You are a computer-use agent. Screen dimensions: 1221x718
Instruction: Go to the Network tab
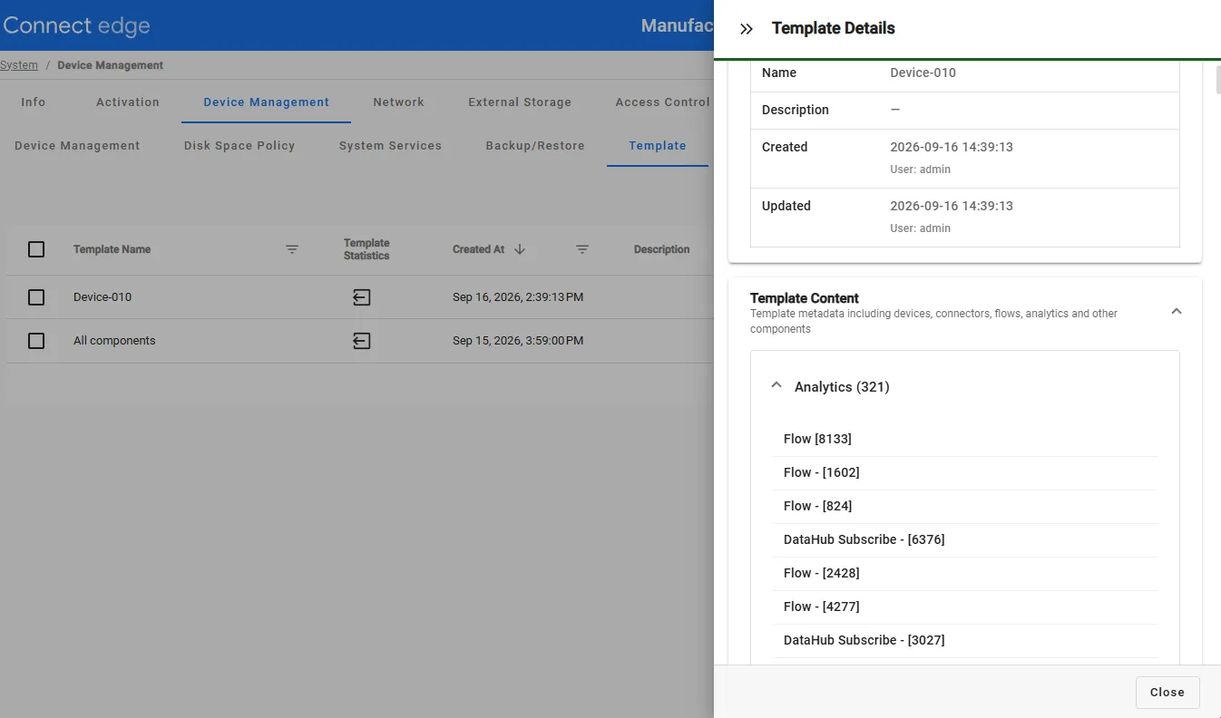[399, 102]
